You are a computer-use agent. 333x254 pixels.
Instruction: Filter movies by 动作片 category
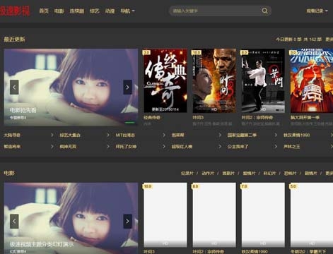click(208, 173)
